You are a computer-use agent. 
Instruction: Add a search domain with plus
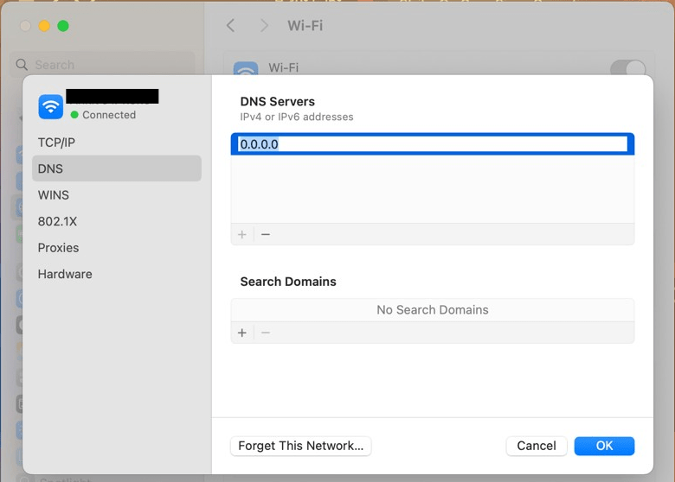coord(242,333)
